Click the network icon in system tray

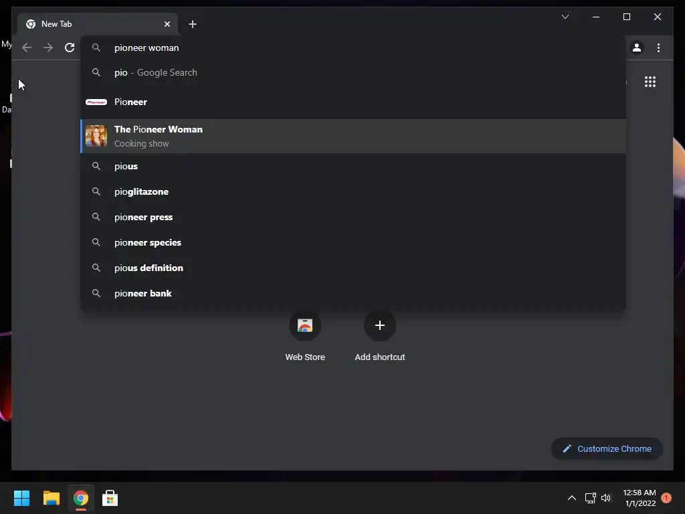pyautogui.click(x=590, y=498)
